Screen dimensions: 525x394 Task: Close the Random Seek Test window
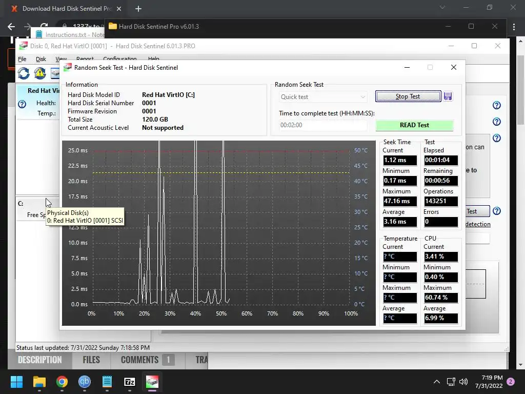[x=454, y=67]
